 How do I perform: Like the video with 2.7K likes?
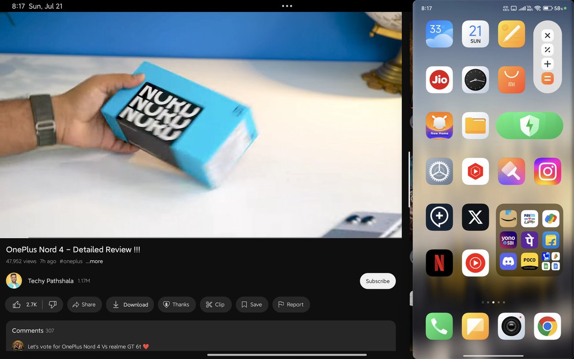tap(24, 304)
